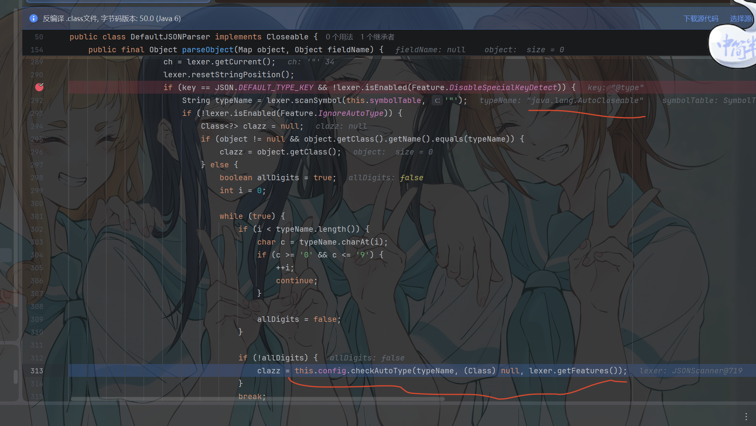Click the '1 个继承者' inheritors hint

point(377,37)
